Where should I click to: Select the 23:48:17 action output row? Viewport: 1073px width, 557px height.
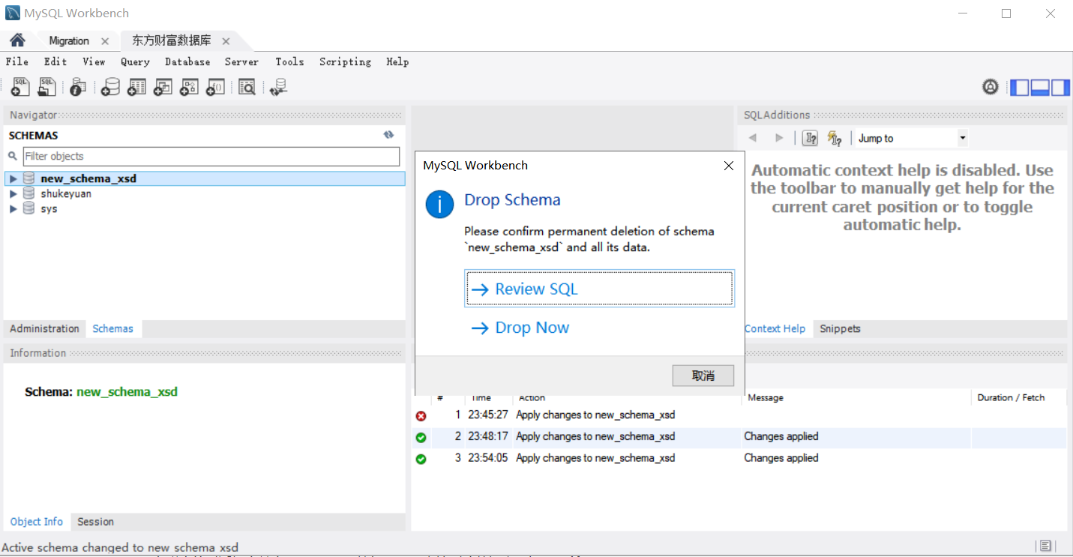point(739,437)
